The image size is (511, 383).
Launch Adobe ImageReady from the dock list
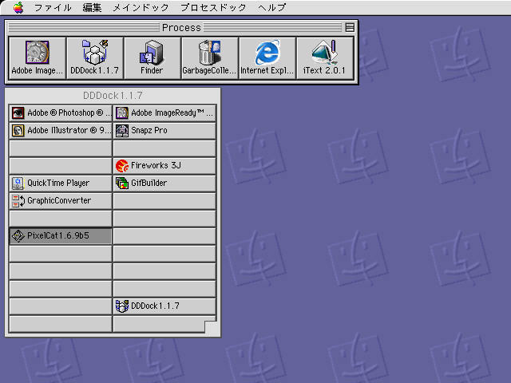(x=164, y=113)
